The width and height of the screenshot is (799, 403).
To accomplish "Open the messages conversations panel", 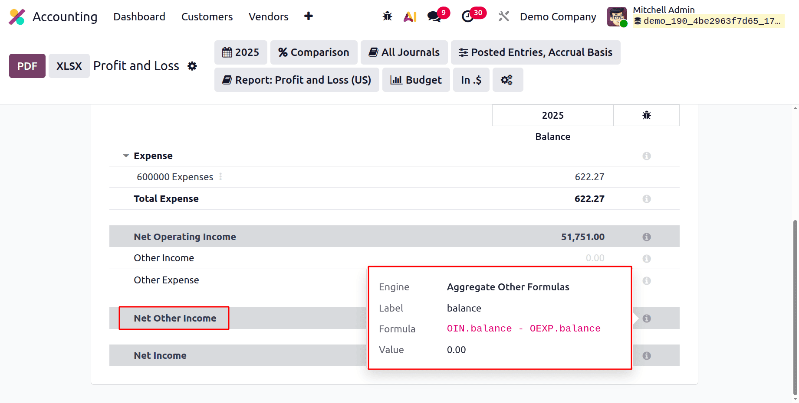I will click(434, 16).
